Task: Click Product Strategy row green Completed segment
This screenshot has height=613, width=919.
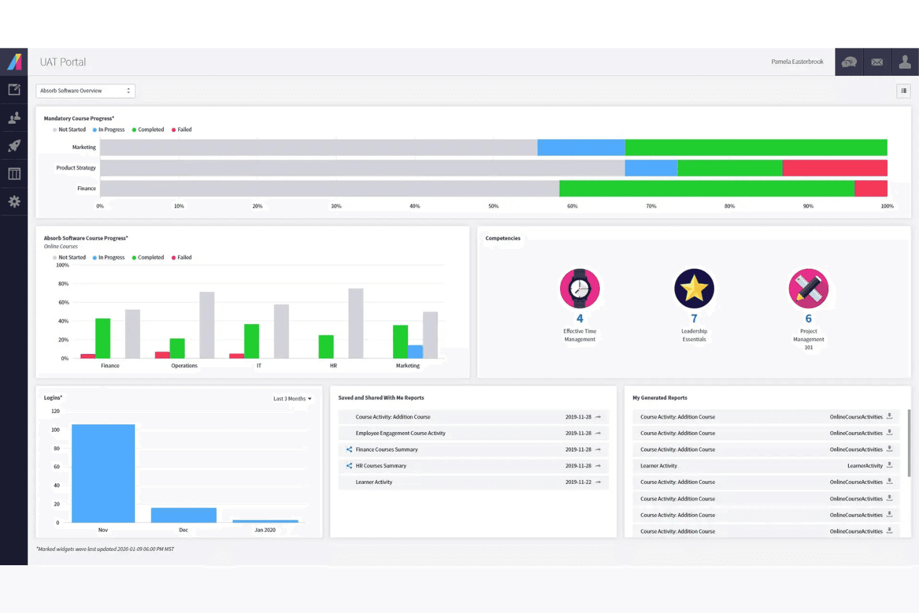Action: [730, 168]
